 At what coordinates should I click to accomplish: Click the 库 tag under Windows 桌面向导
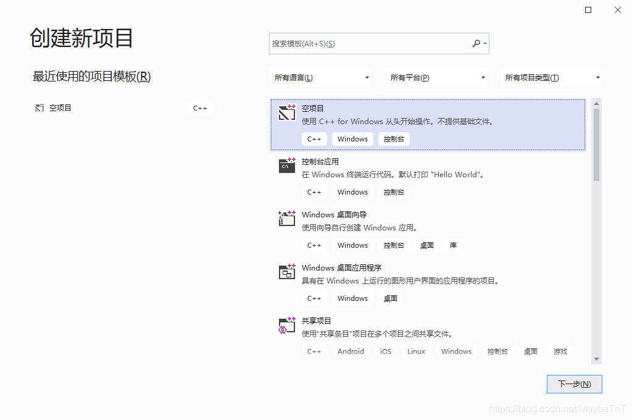pos(453,245)
